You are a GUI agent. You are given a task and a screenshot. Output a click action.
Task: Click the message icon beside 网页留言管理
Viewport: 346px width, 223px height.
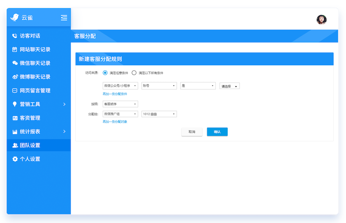(14, 90)
